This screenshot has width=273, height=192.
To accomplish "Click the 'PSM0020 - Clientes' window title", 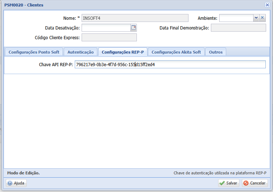I will (x=24, y=5).
